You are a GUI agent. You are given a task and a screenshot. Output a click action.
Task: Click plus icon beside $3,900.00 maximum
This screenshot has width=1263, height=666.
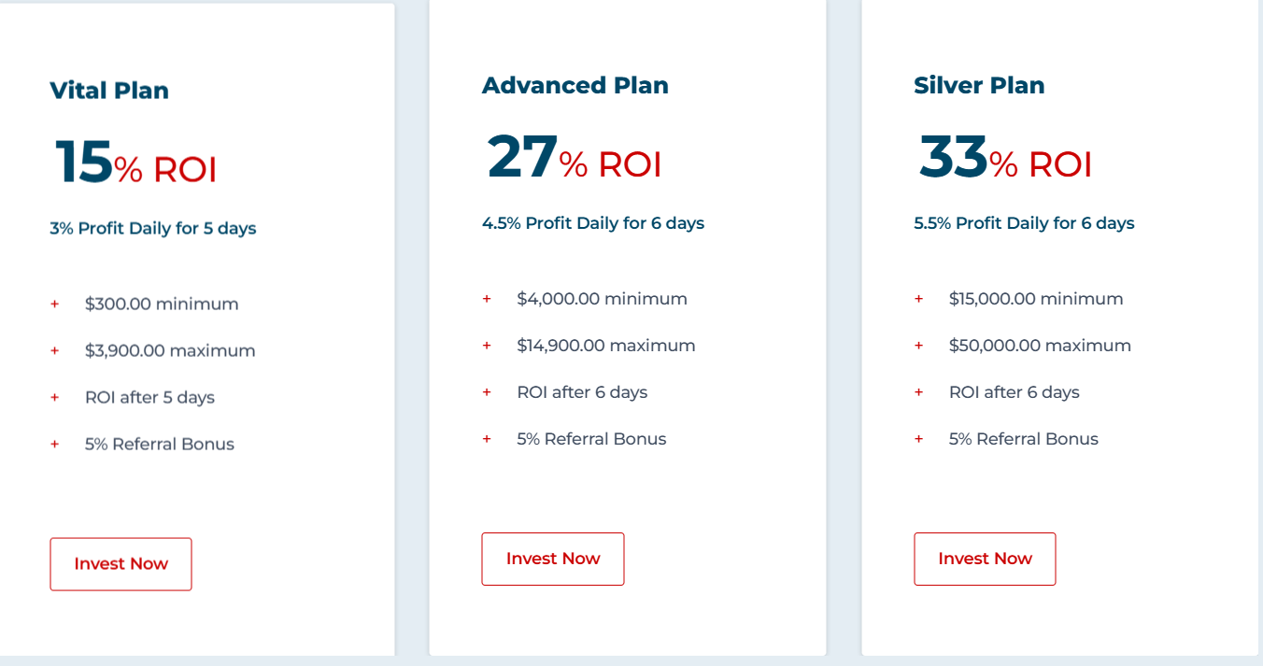pyautogui.click(x=55, y=351)
